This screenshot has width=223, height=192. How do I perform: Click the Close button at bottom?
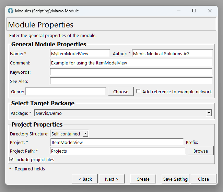pyautogui.click(x=203, y=179)
